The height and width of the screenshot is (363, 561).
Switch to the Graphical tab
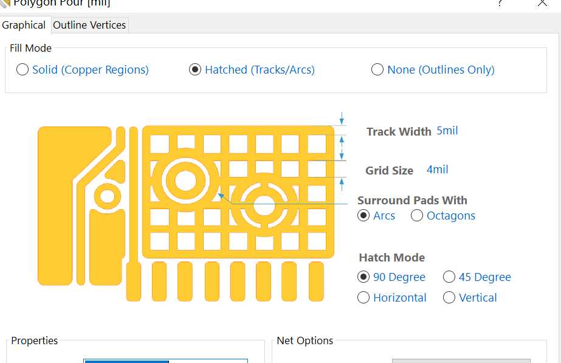[x=24, y=25]
